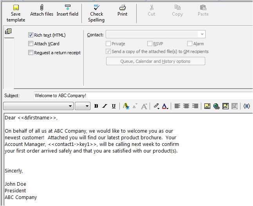Toggle the Private checkbox

click(108, 44)
